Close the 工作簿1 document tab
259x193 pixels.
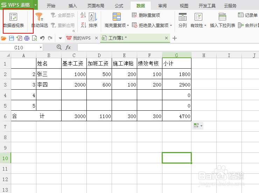tap(166, 38)
